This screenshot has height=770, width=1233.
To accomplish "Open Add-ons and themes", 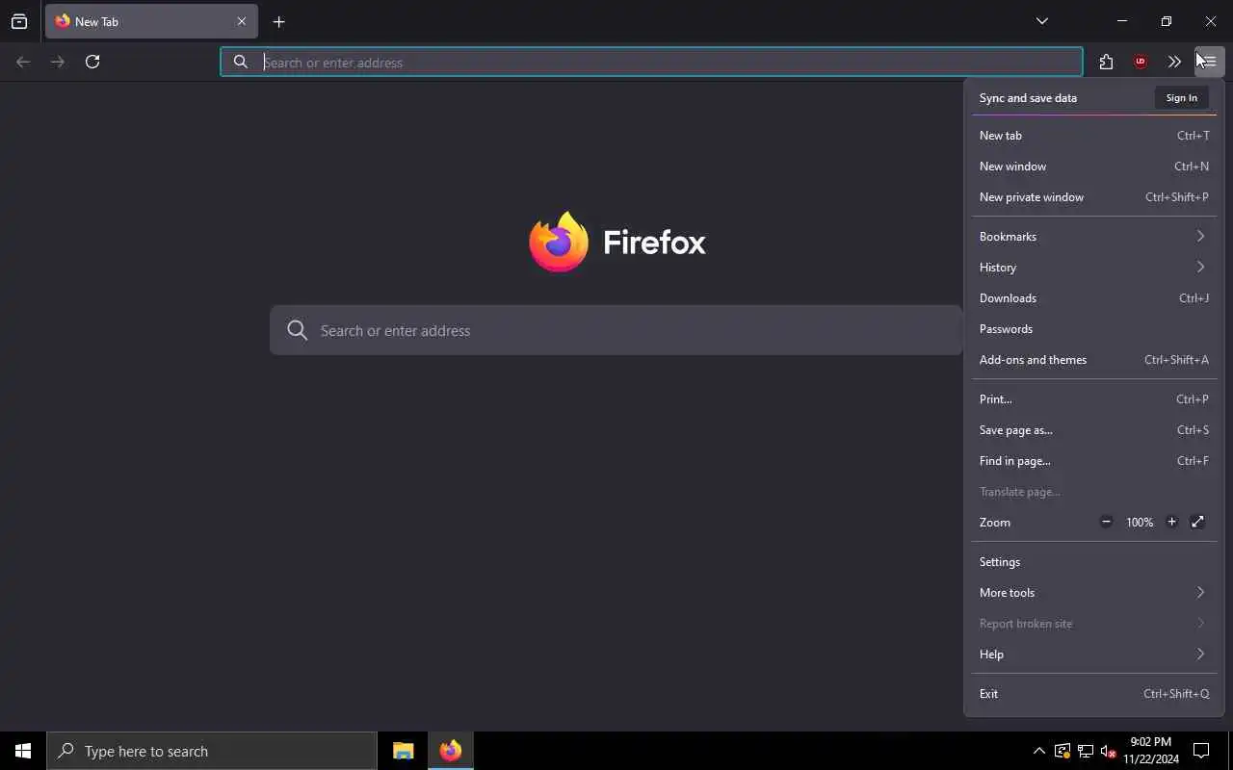I will tap(1094, 360).
